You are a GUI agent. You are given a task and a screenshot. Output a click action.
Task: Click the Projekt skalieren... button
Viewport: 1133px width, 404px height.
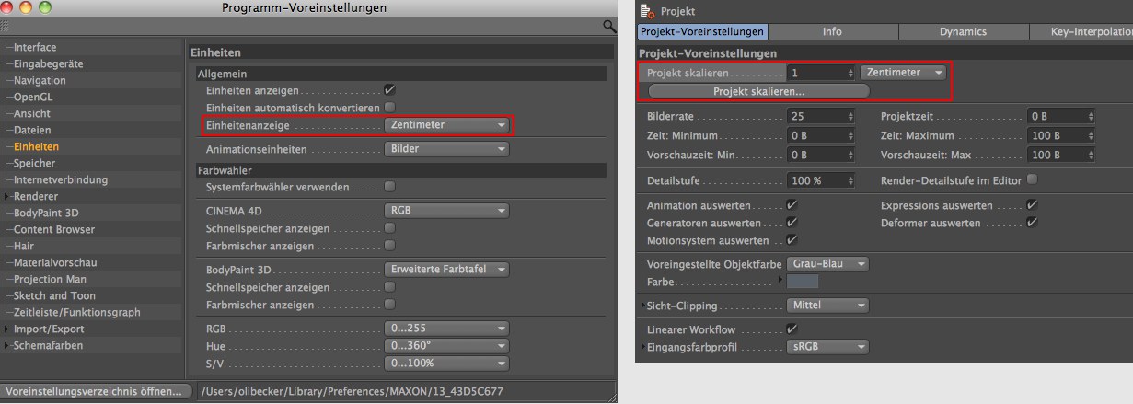coord(758,91)
